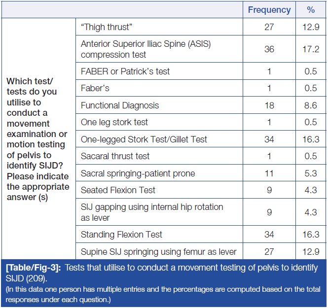Click the Faber's row label
The height and width of the screenshot is (308, 328).
pyautogui.click(x=95, y=88)
